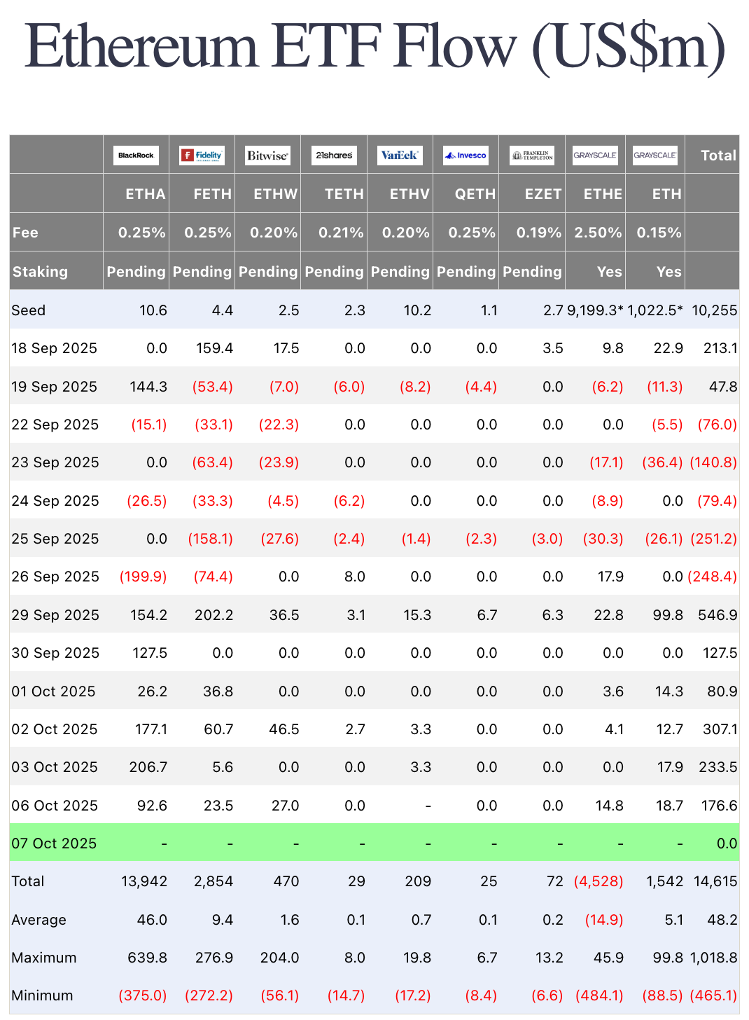Screen dimensions: 749x1020
Task: Click the (76.0) total value
Action: (717, 425)
